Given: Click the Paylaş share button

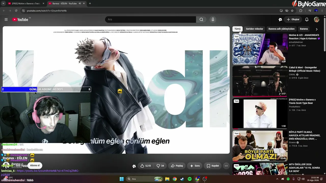Looking at the screenshot, I should pyautogui.click(x=177, y=166).
